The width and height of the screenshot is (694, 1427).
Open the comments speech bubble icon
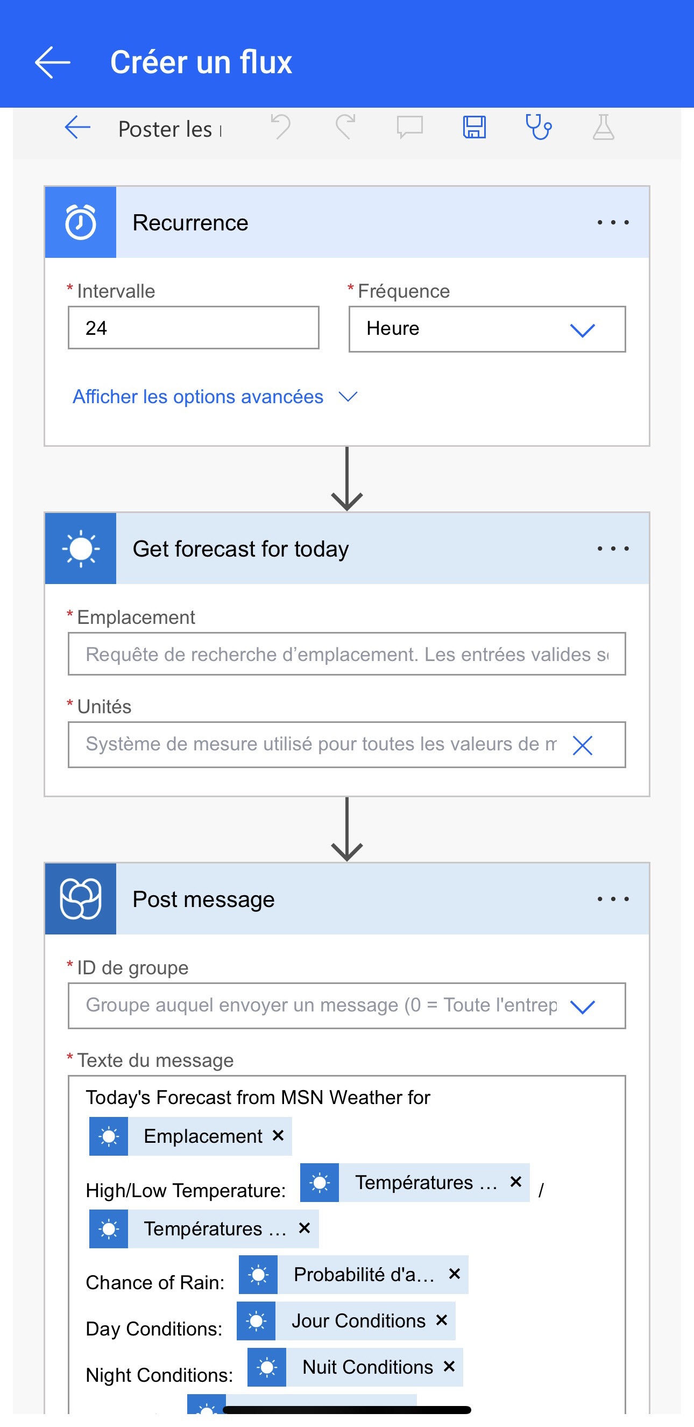pos(409,128)
